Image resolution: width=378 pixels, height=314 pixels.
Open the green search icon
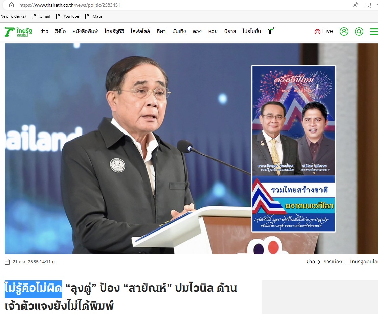point(359,31)
